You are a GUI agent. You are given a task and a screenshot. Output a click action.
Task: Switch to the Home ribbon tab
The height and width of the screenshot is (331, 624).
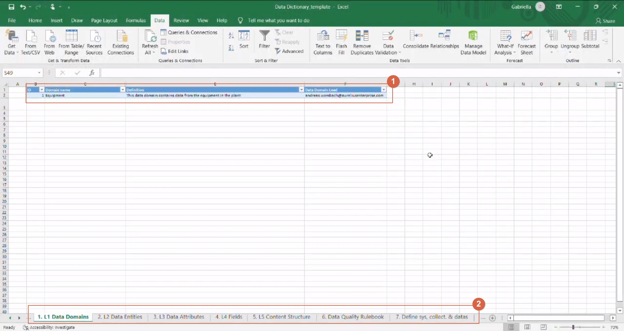coord(35,20)
